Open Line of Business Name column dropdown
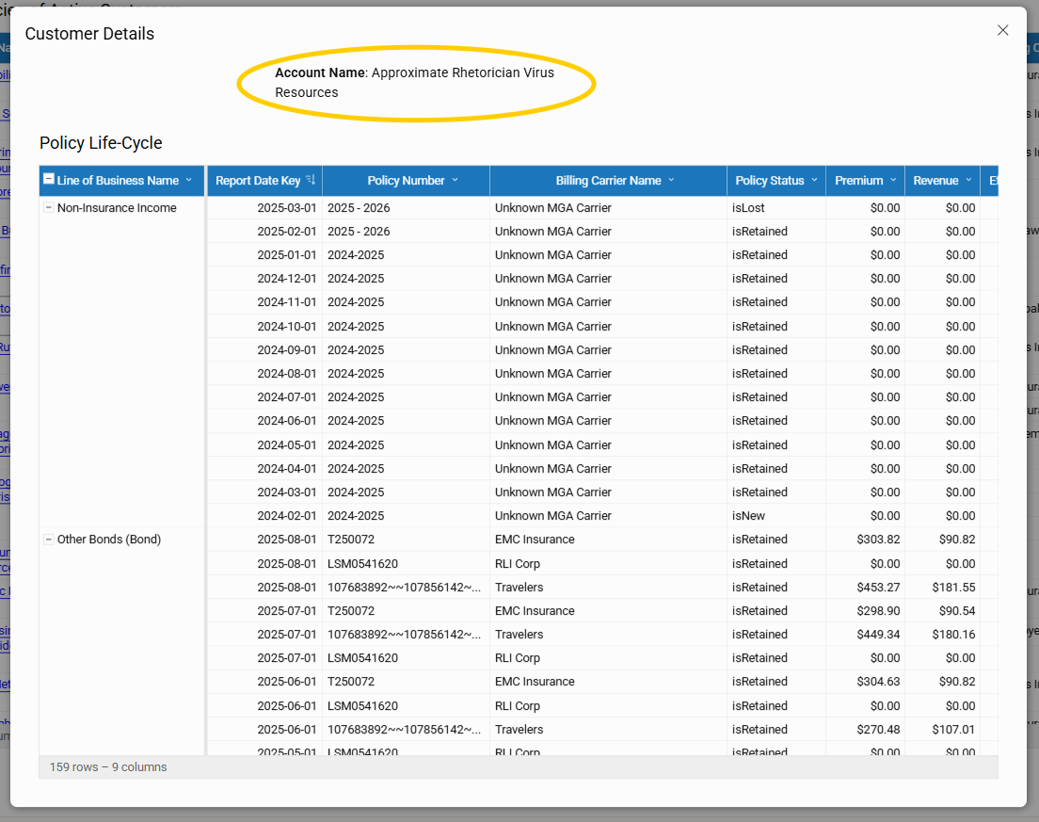 (188, 180)
